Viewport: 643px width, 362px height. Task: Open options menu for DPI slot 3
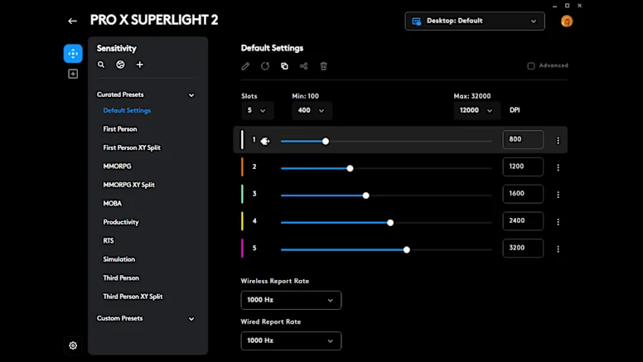(558, 195)
